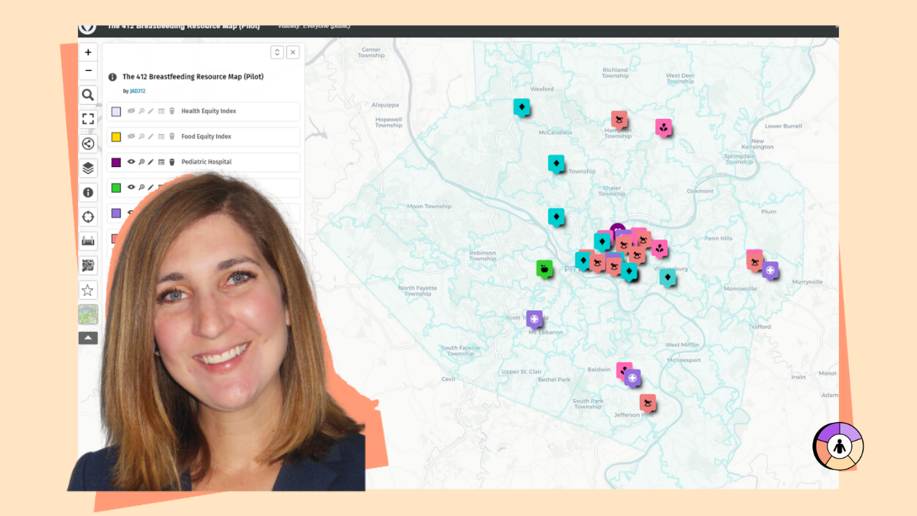Image resolution: width=917 pixels, height=516 pixels.
Task: Click Pediatric Hospital purple swatch
Action: point(116,162)
